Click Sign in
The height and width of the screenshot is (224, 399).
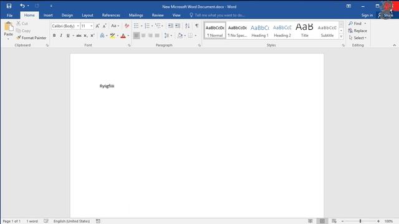click(367, 15)
